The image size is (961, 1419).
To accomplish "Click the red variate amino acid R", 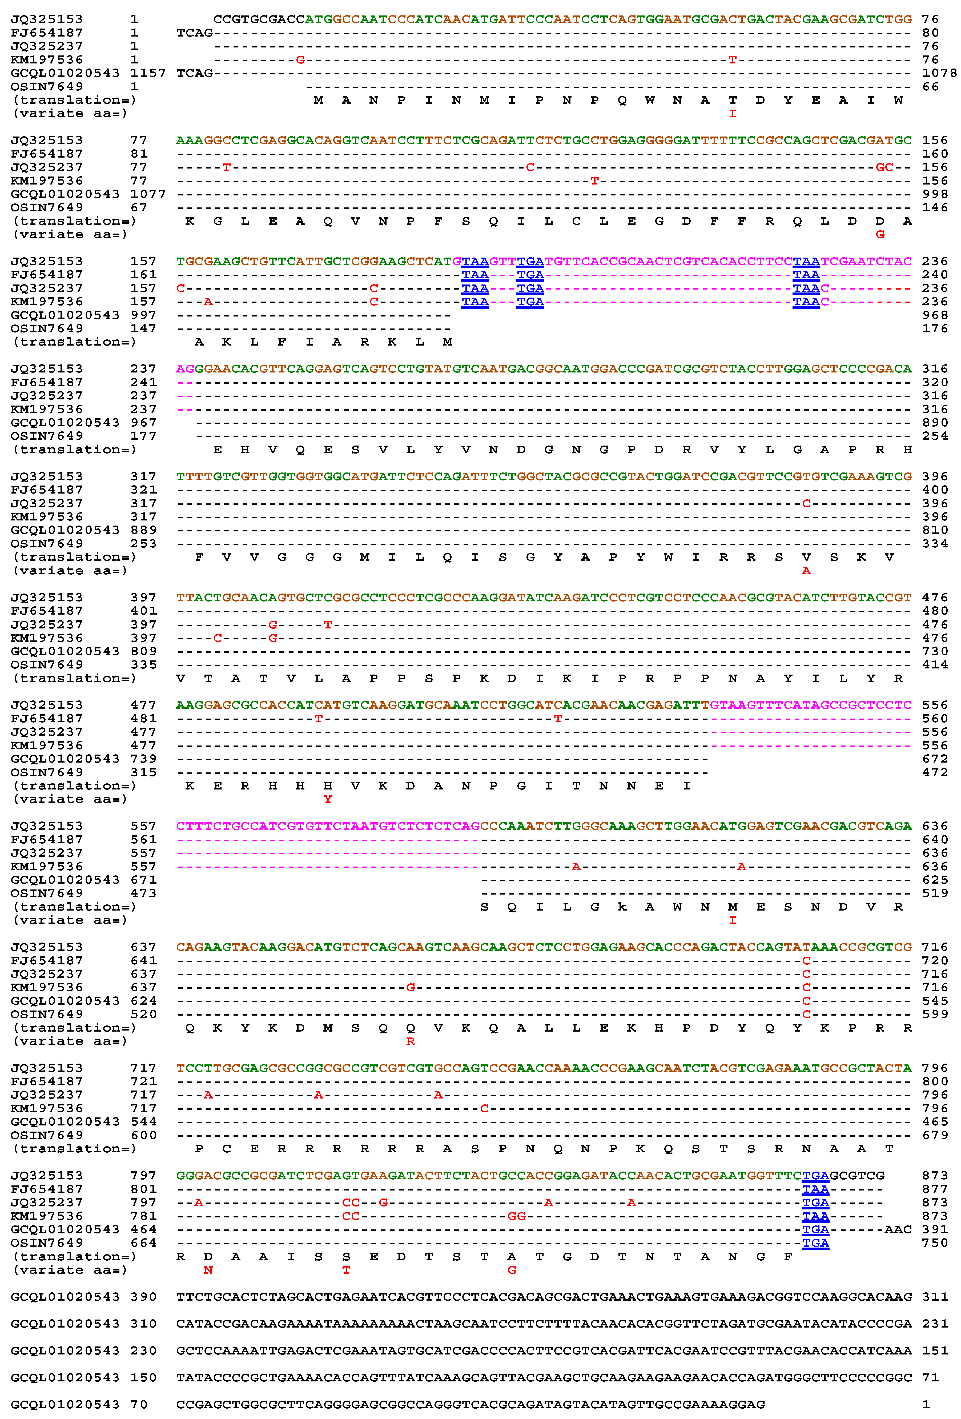I will 411,1042.
